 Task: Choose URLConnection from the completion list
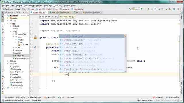click(x=92, y=44)
